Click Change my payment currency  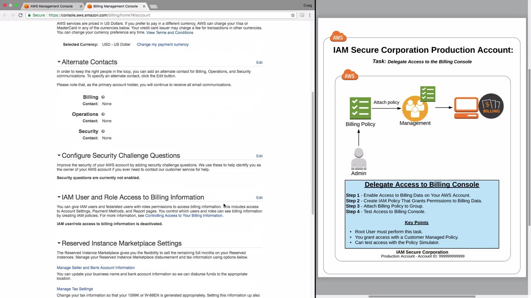163,44
